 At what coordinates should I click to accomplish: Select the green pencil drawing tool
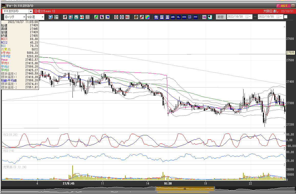pos(96,17)
